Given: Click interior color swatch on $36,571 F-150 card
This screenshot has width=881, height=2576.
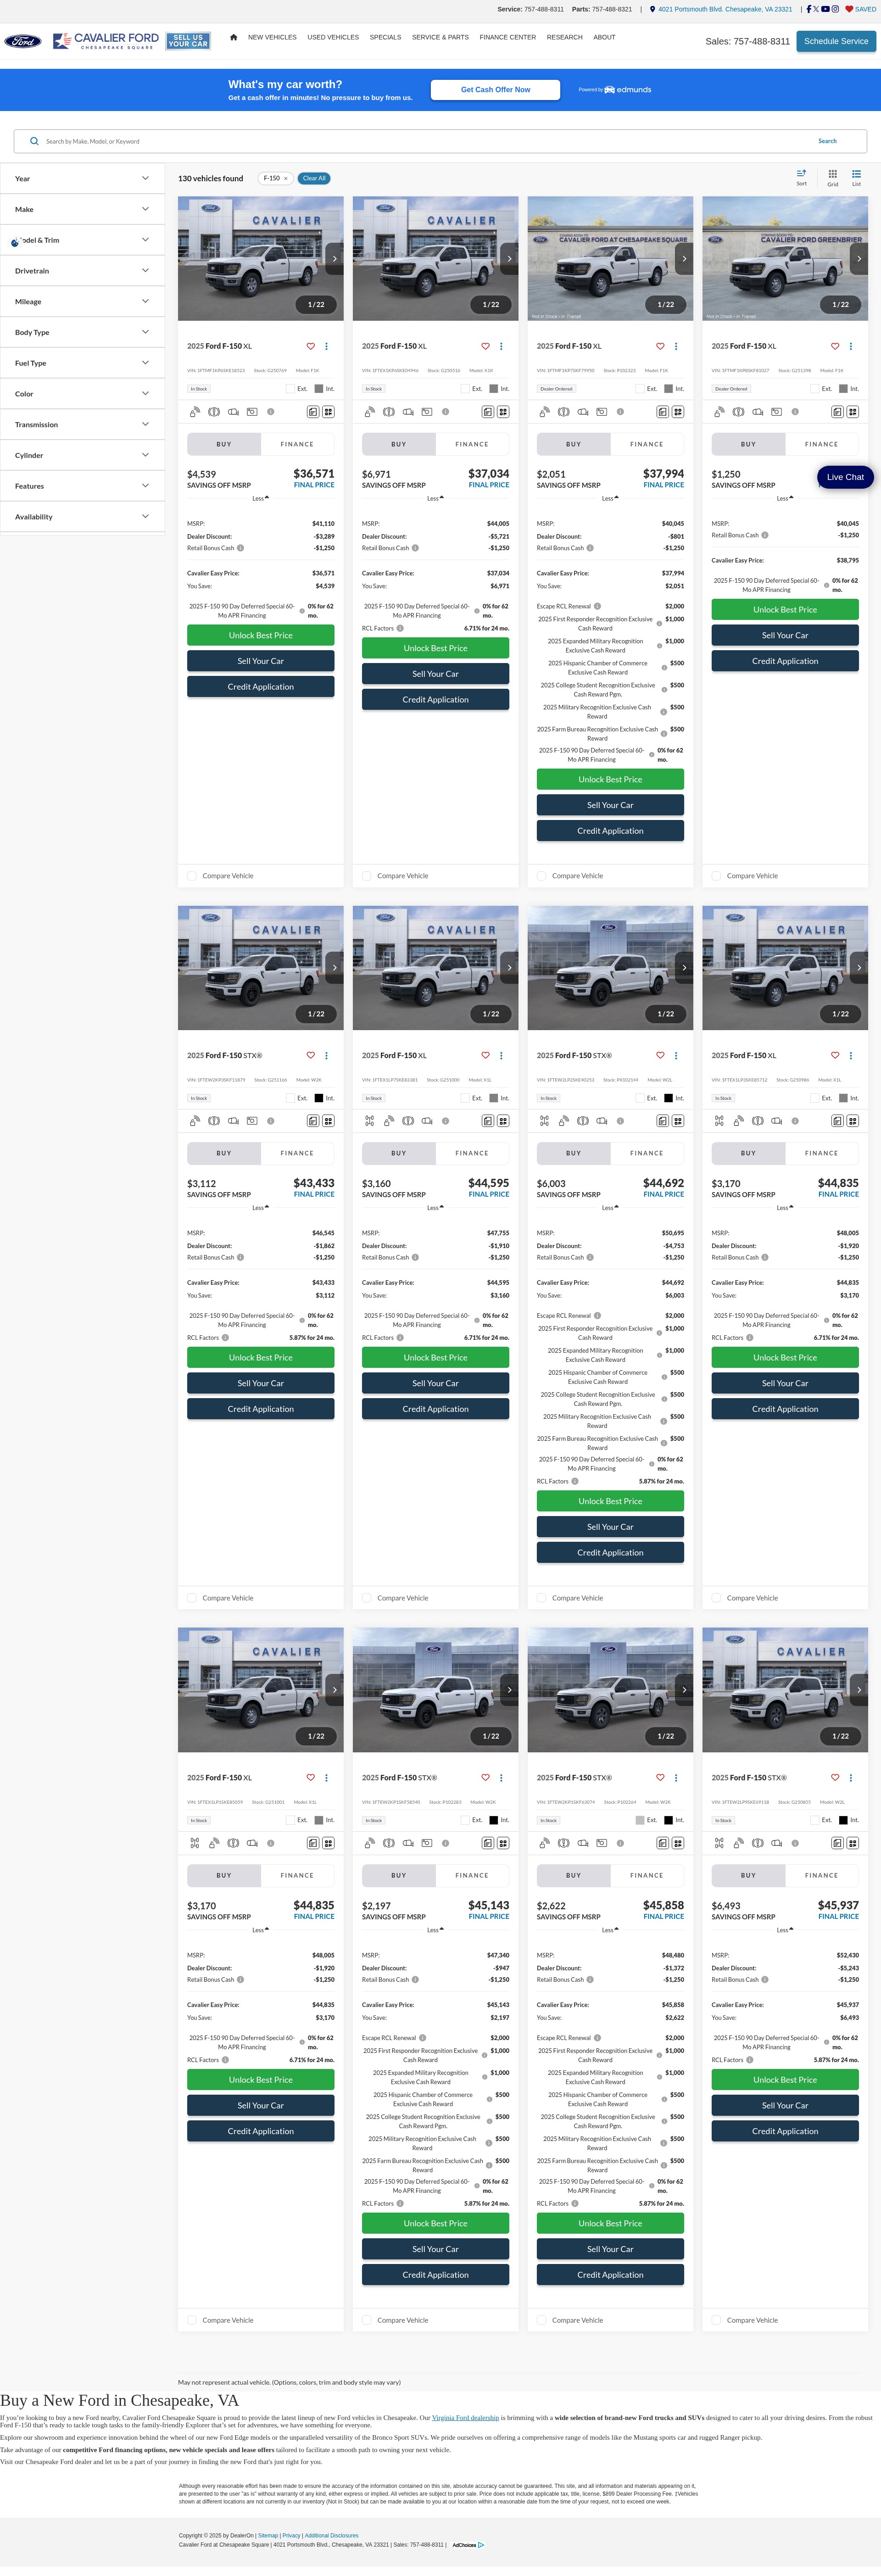Looking at the screenshot, I should coord(319,389).
